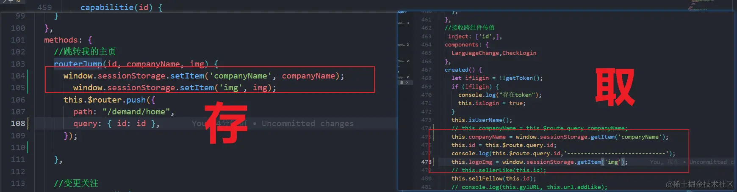
Task: Click 'this.$router.push({' in the left editor
Action: coord(109,100)
